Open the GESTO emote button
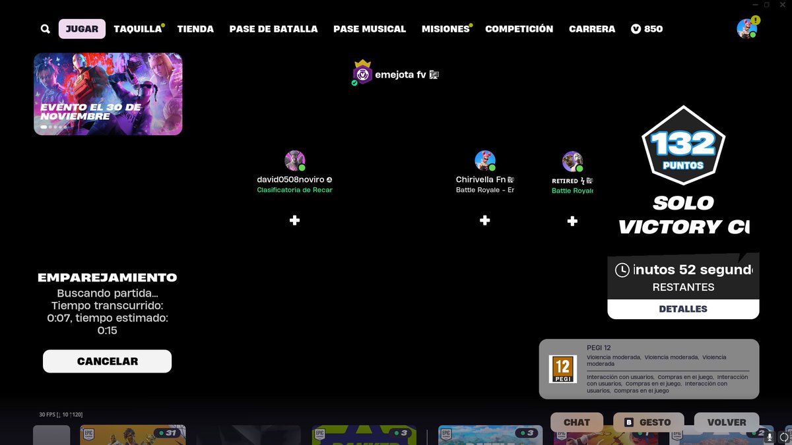 (x=648, y=422)
